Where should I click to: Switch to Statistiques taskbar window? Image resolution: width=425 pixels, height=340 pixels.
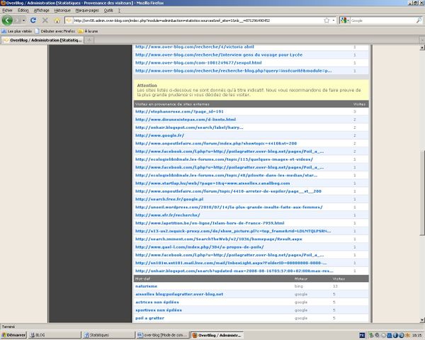coord(108,335)
